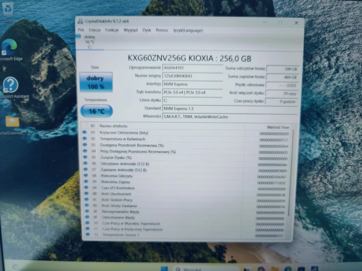
Task: Select row 09 Polecenia Zapisu
Action: pos(186,182)
